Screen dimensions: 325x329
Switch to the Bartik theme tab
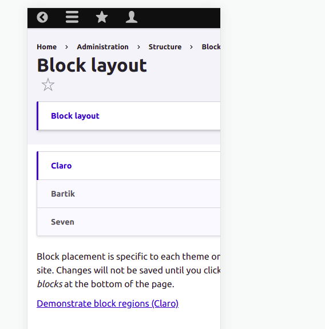tap(129, 194)
